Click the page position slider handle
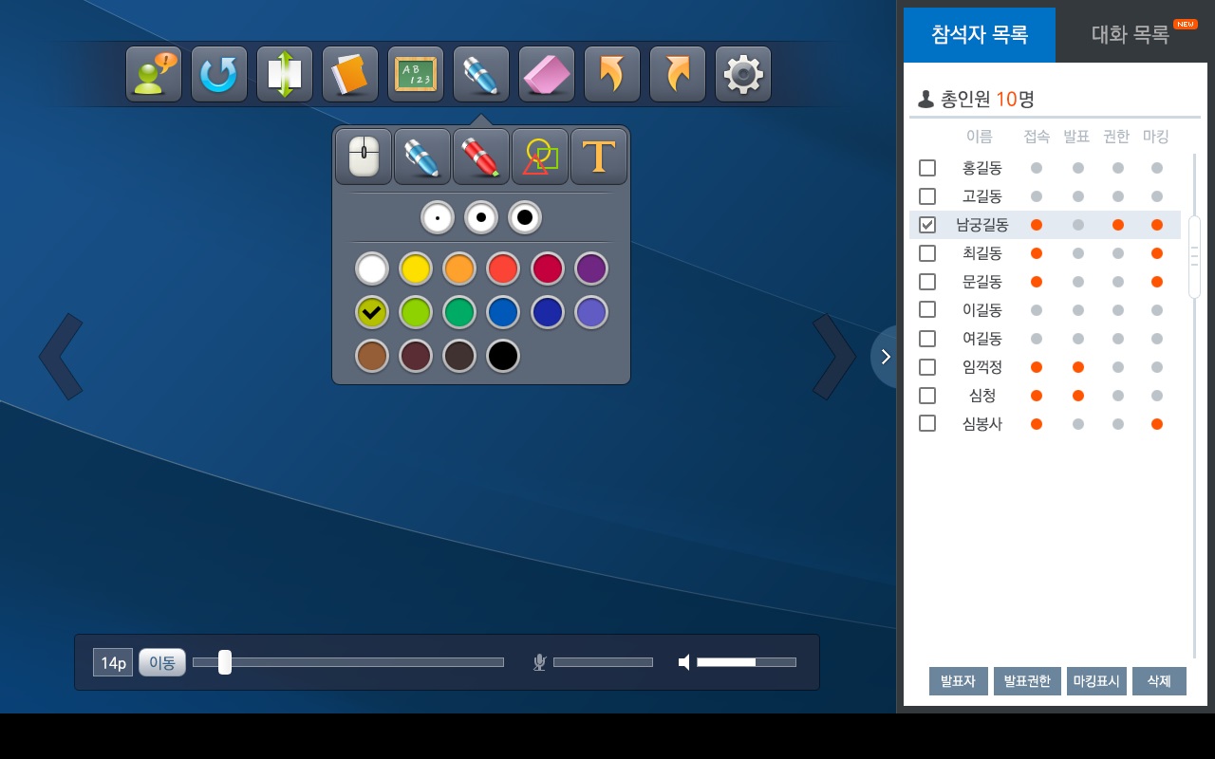The height and width of the screenshot is (759, 1215). 225,662
